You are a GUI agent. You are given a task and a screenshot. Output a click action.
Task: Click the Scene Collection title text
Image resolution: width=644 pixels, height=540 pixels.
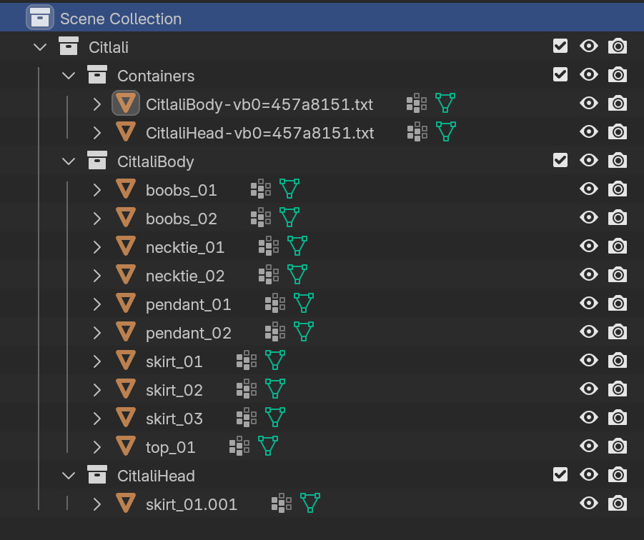121,18
